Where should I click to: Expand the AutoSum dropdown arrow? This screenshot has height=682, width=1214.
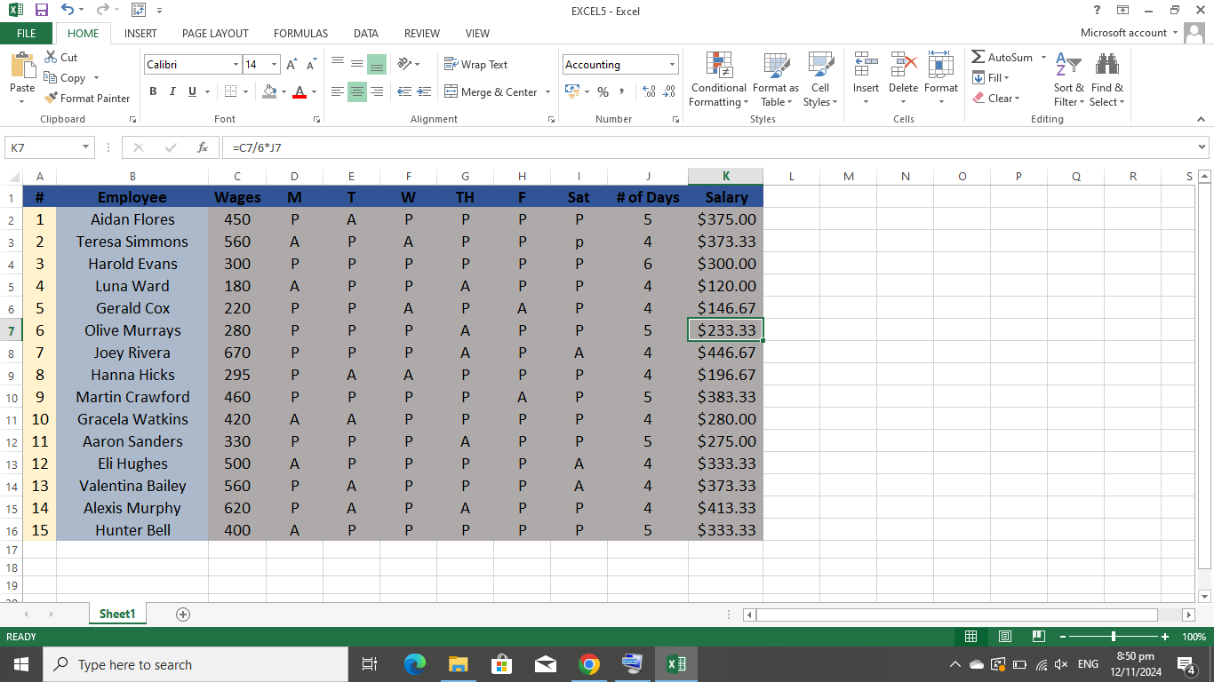[x=1043, y=58]
